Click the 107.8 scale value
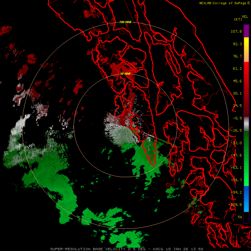251x251 pixels. coord(236,31)
